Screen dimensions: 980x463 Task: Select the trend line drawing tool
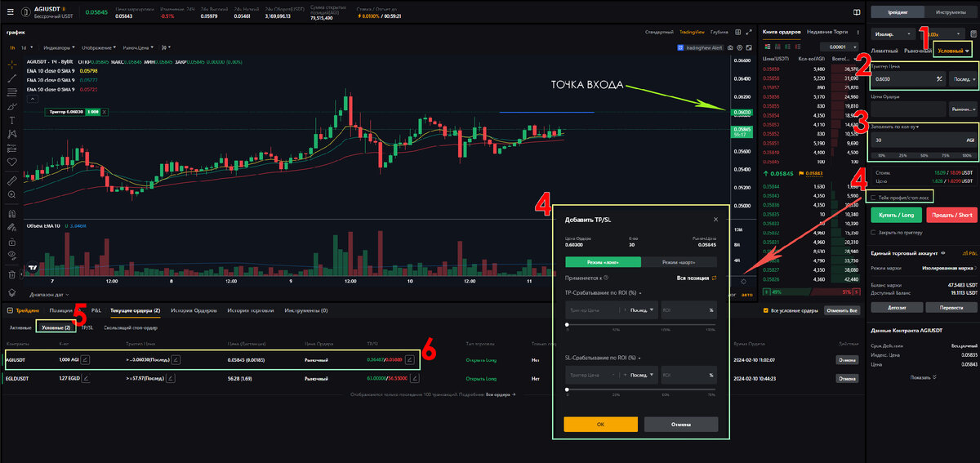coord(11,78)
